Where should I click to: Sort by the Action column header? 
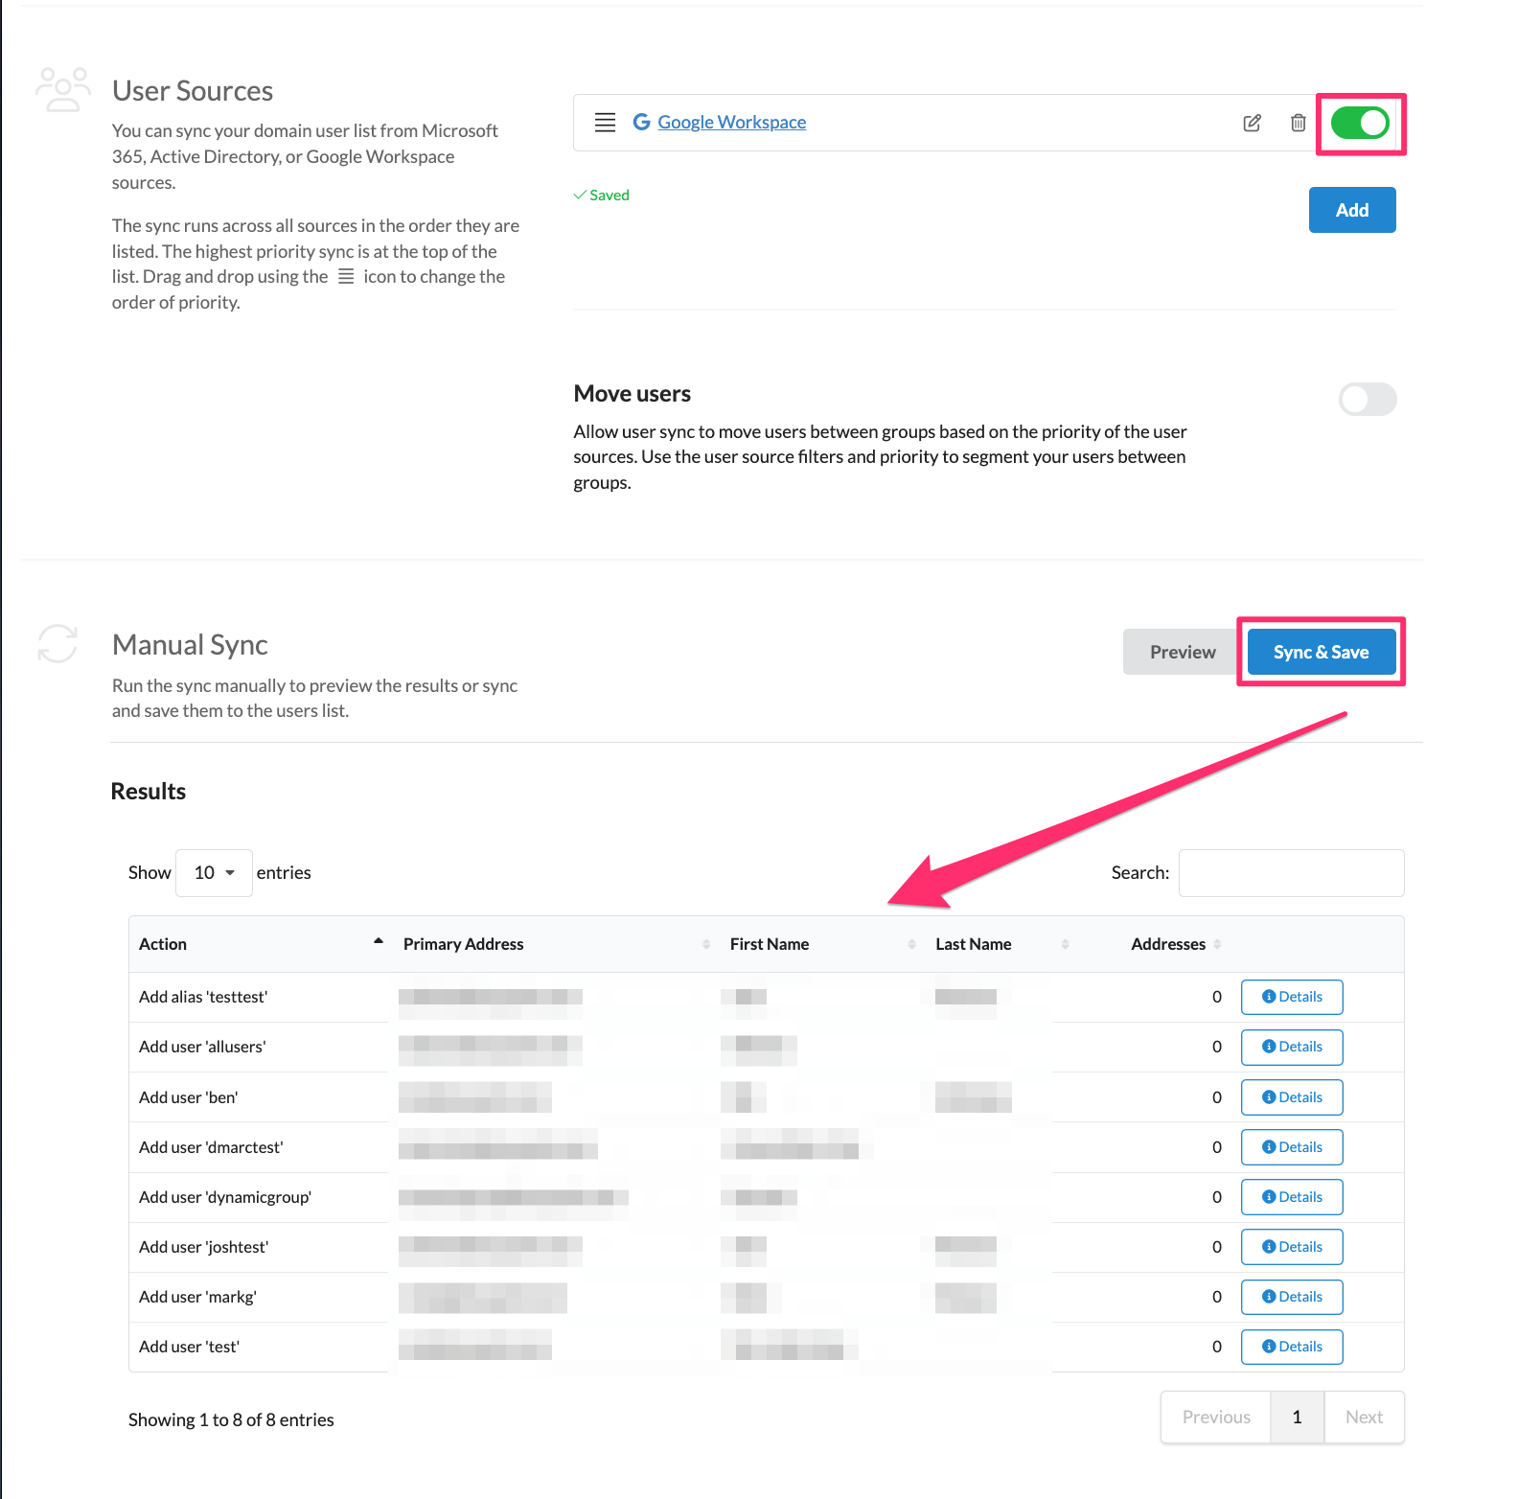click(163, 944)
